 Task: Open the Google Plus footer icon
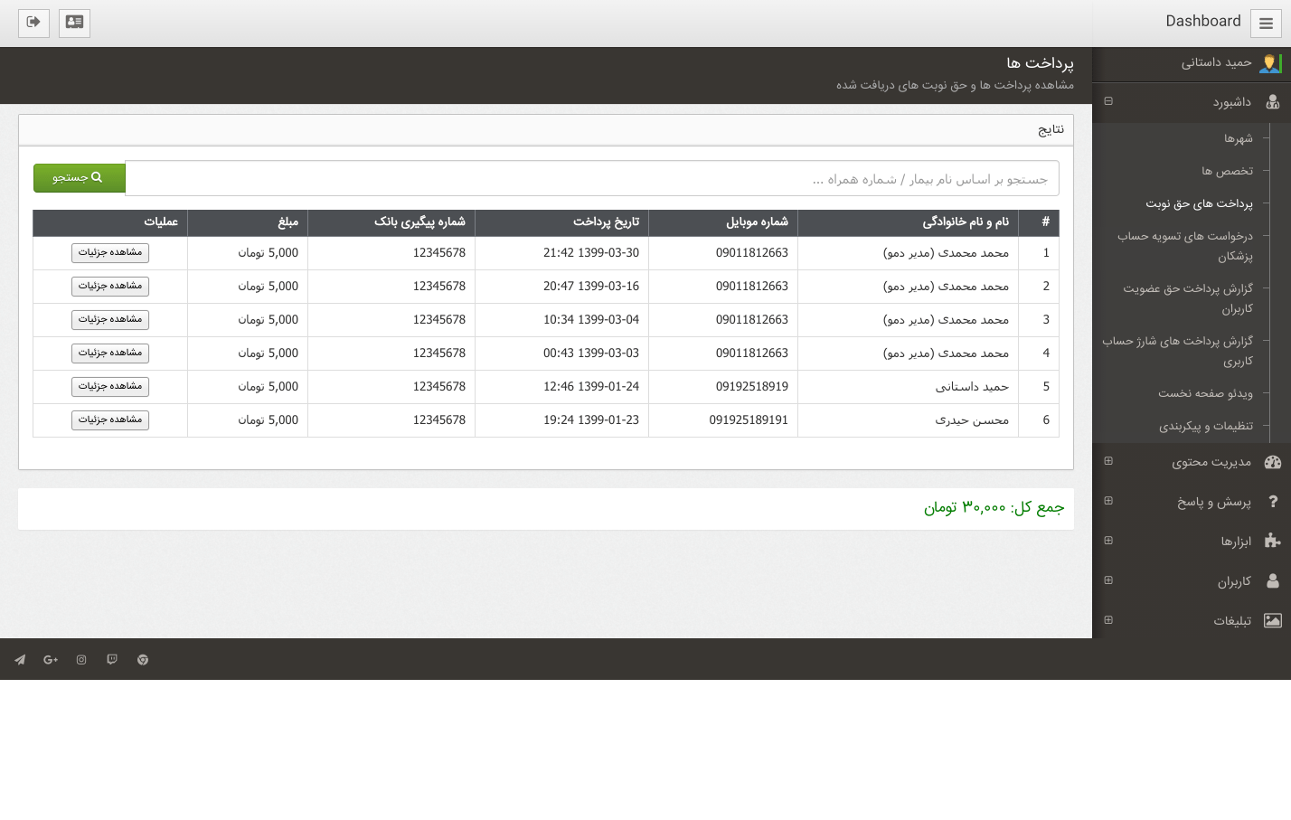[x=51, y=660]
